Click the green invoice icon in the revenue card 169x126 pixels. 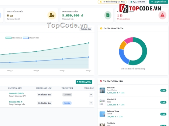[x=108, y=15]
